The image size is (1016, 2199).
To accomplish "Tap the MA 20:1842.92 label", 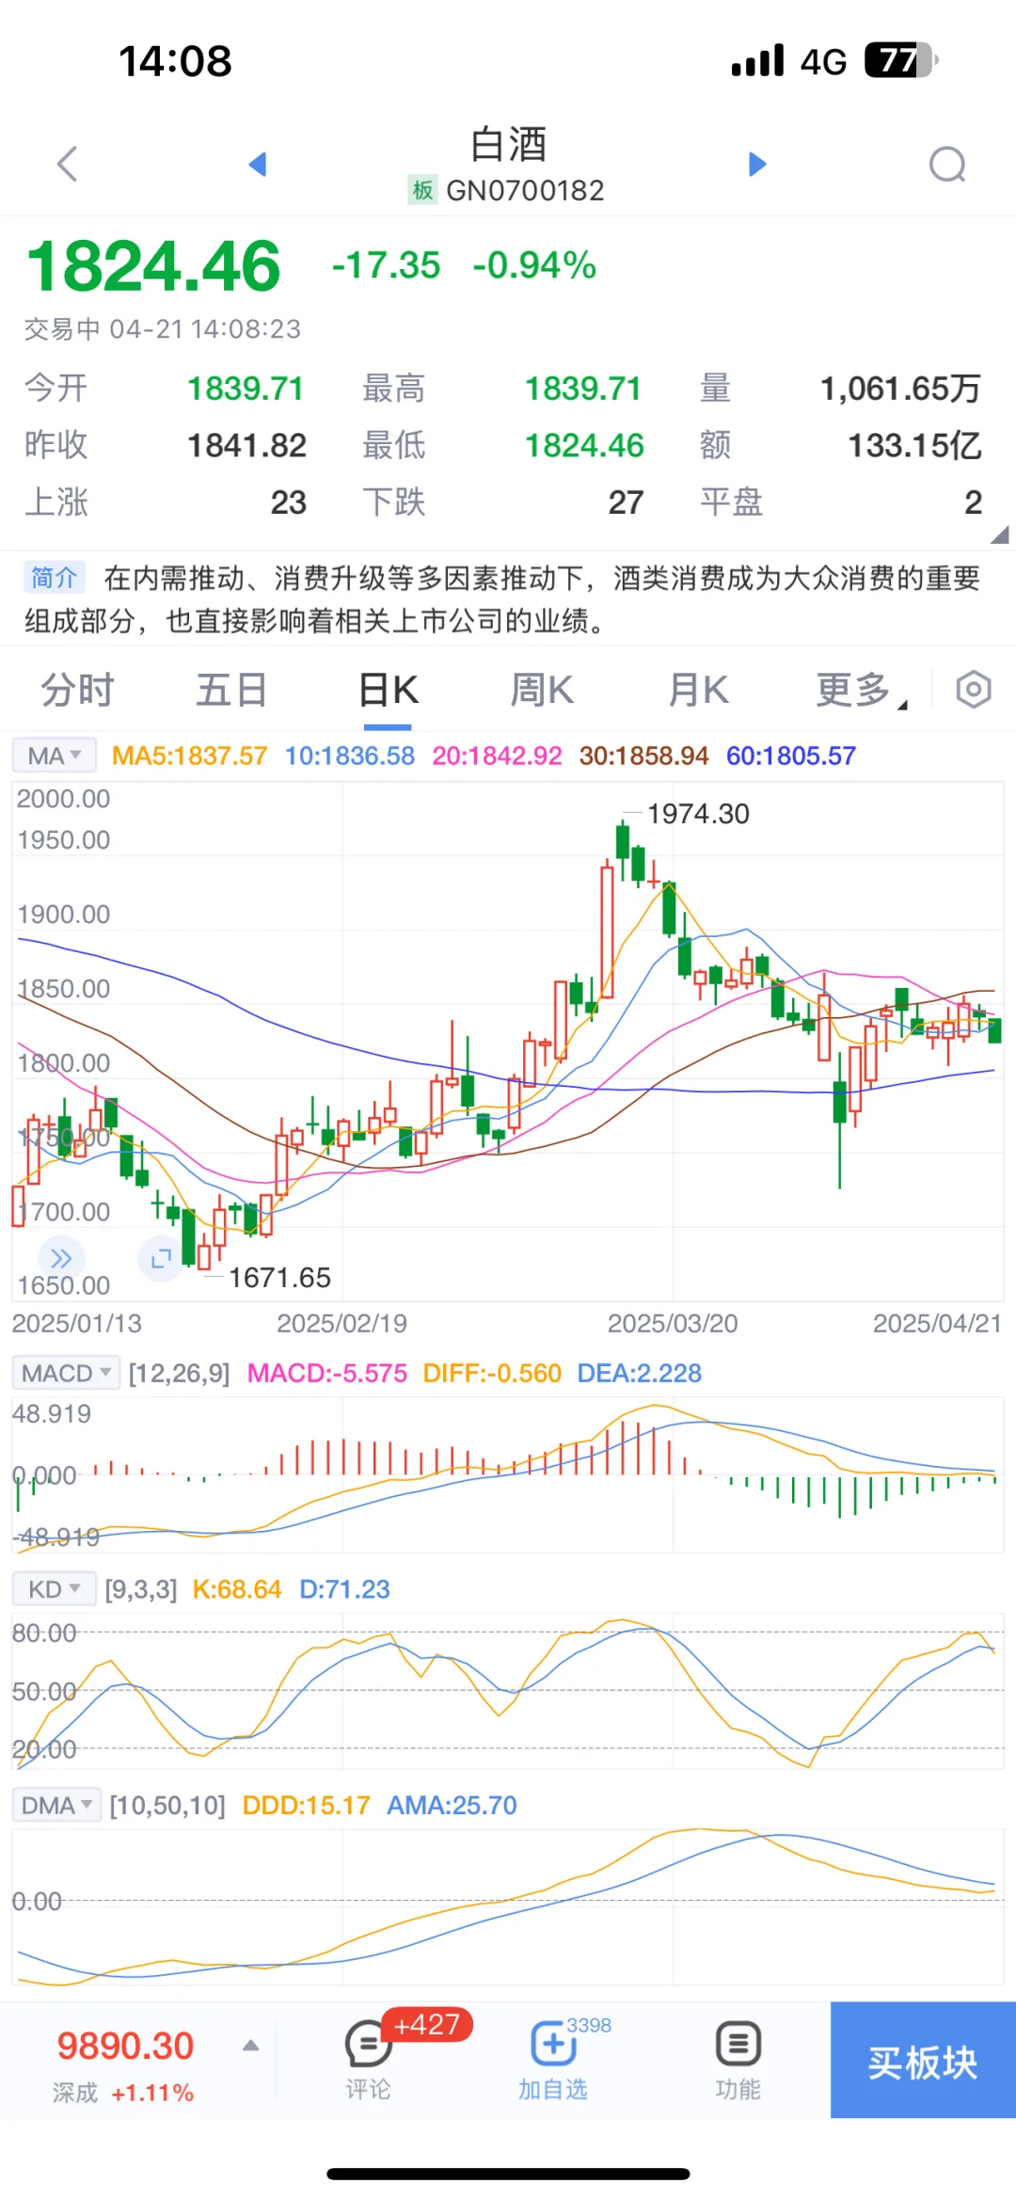I will [x=497, y=756].
